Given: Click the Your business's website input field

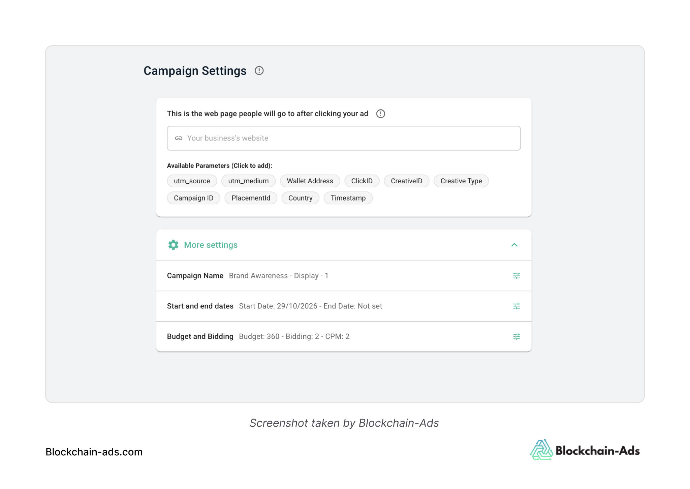Looking at the screenshot, I should coord(344,138).
